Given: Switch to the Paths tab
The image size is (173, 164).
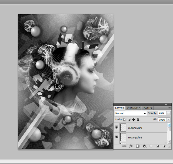Looking at the screenshot, I should click(148, 108).
